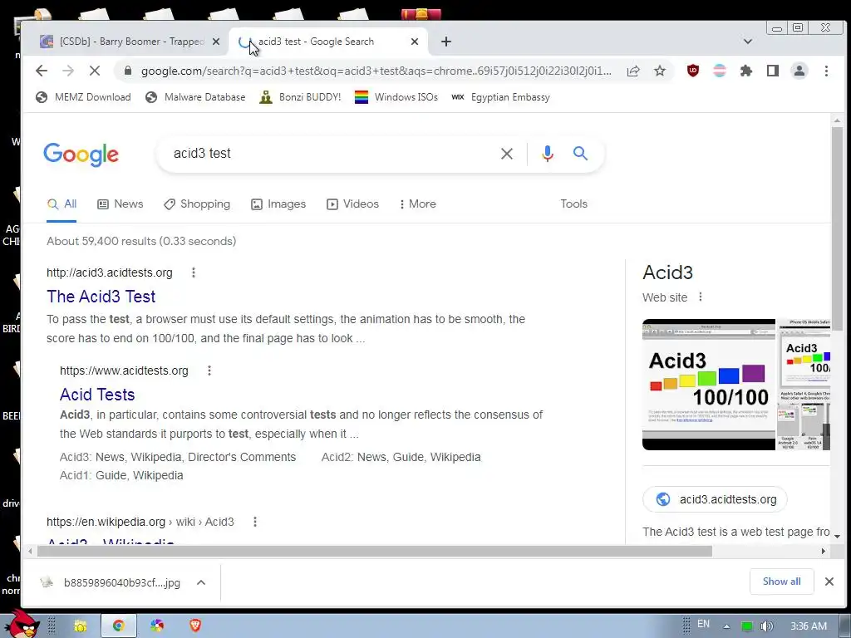851x638 pixels.
Task: Open the Malware Database bookmark
Action: tap(195, 97)
